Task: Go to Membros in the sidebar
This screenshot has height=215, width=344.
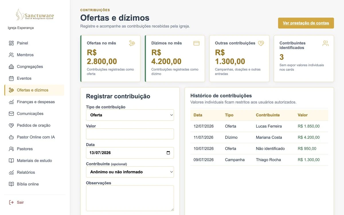Action: (x=34, y=55)
